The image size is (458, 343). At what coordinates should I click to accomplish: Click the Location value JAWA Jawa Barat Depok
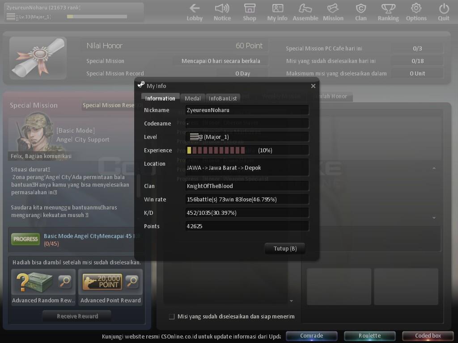(x=224, y=168)
